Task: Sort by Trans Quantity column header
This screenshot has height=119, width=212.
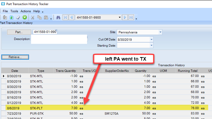Action: (x=66, y=71)
